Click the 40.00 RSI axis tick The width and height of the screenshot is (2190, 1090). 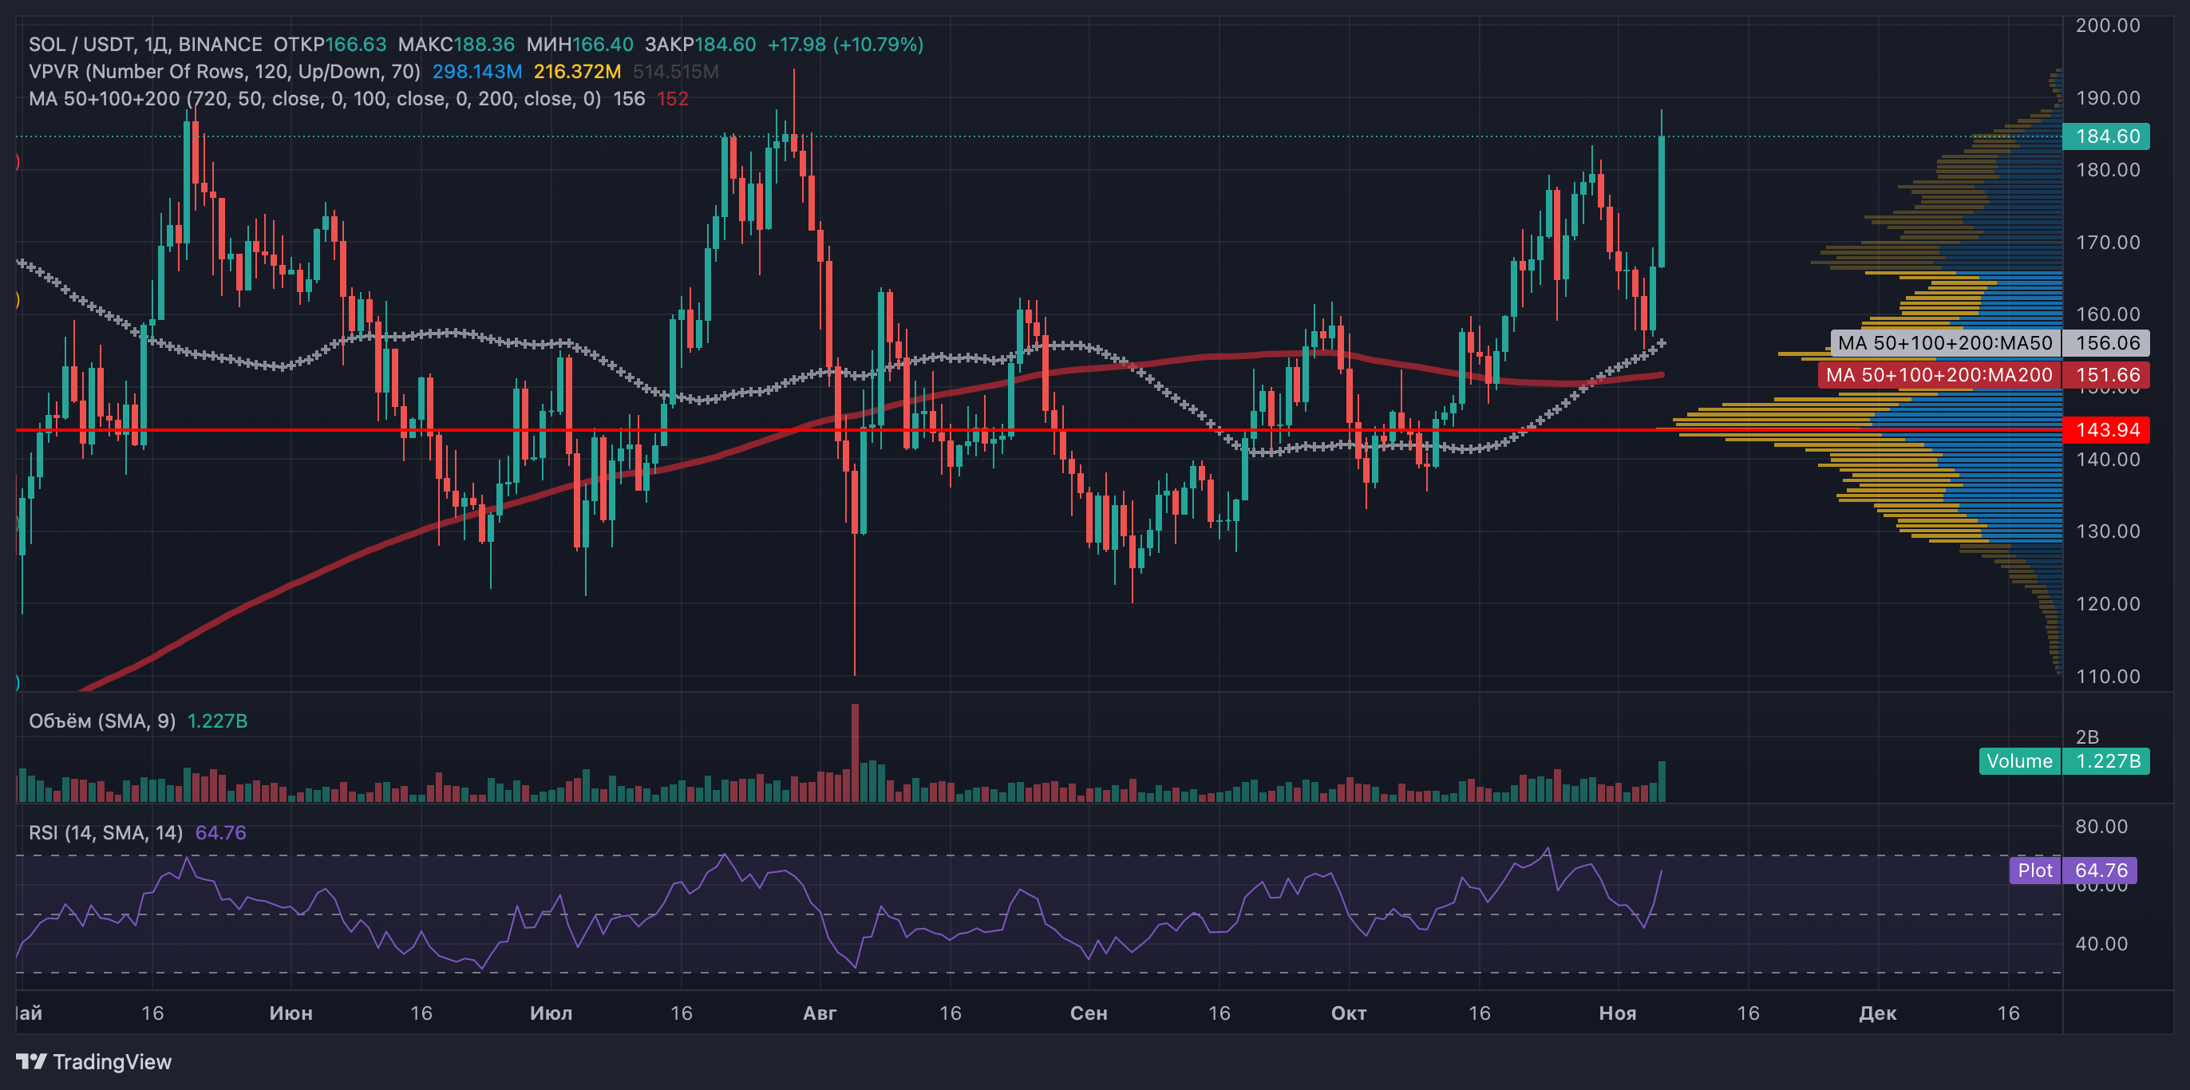2101,944
